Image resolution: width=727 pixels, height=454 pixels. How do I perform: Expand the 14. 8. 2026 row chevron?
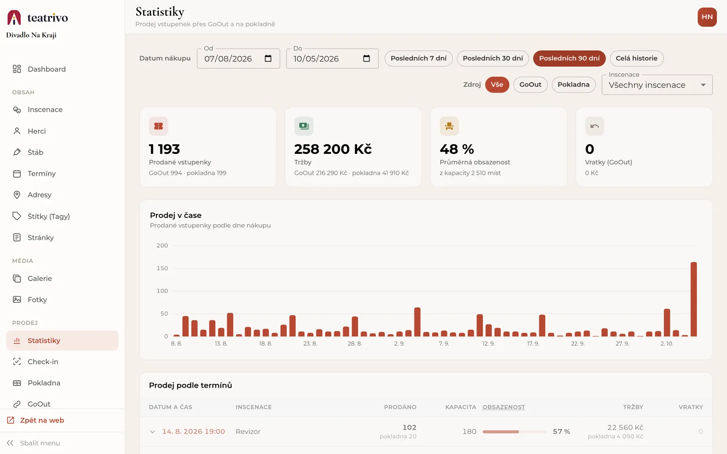153,432
